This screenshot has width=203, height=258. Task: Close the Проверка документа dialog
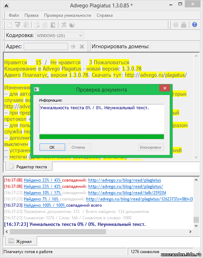[164, 88]
